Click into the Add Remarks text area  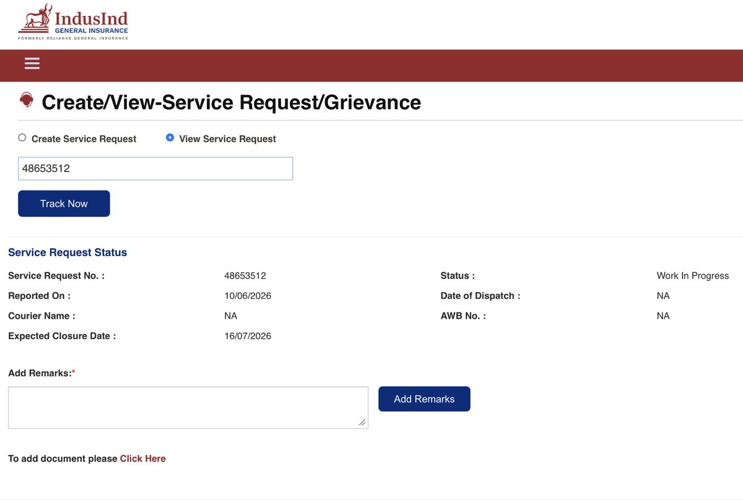tap(188, 408)
